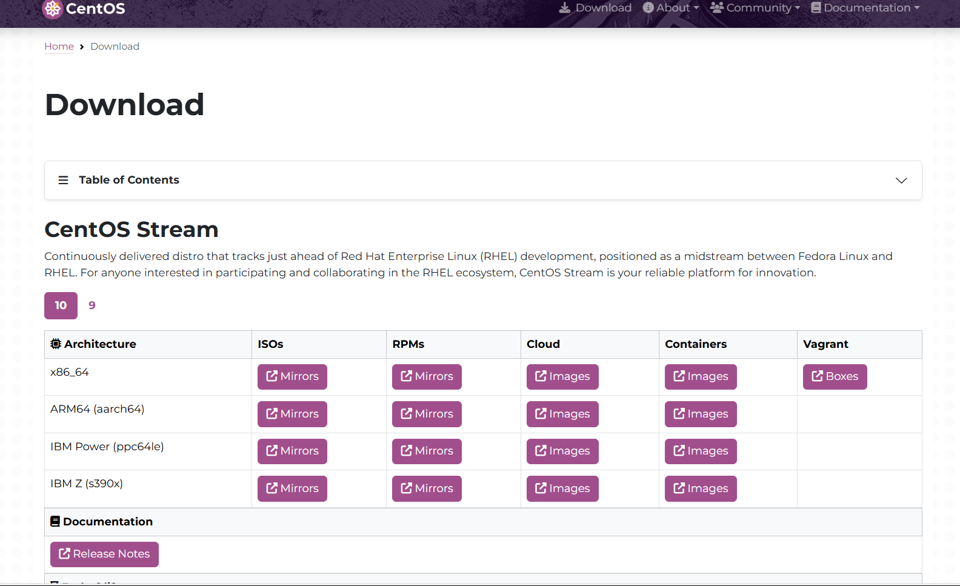Open the Release Notes button
Screen dimensions: 960x586
pos(104,554)
